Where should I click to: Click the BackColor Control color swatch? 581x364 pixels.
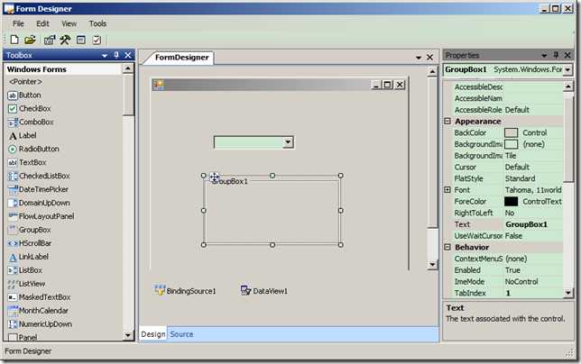coord(511,132)
